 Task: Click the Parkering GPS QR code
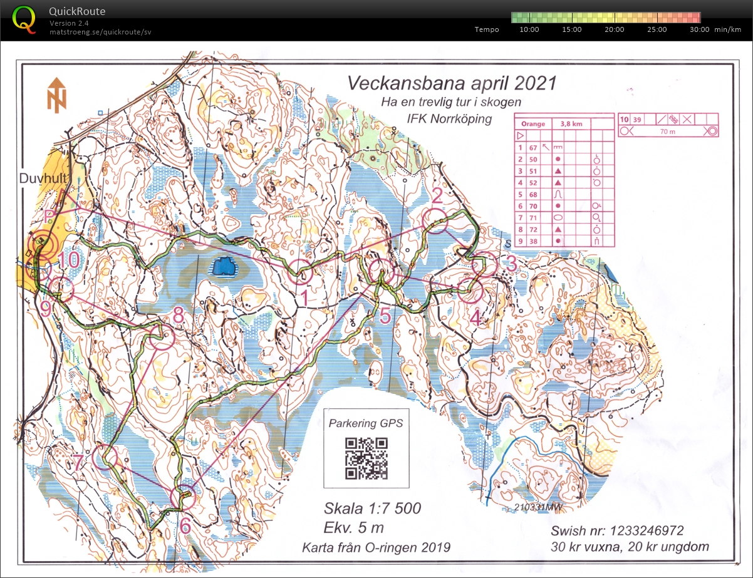[366, 458]
